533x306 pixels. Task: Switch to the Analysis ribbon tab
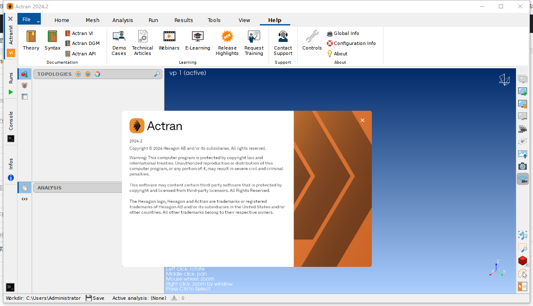(123, 20)
